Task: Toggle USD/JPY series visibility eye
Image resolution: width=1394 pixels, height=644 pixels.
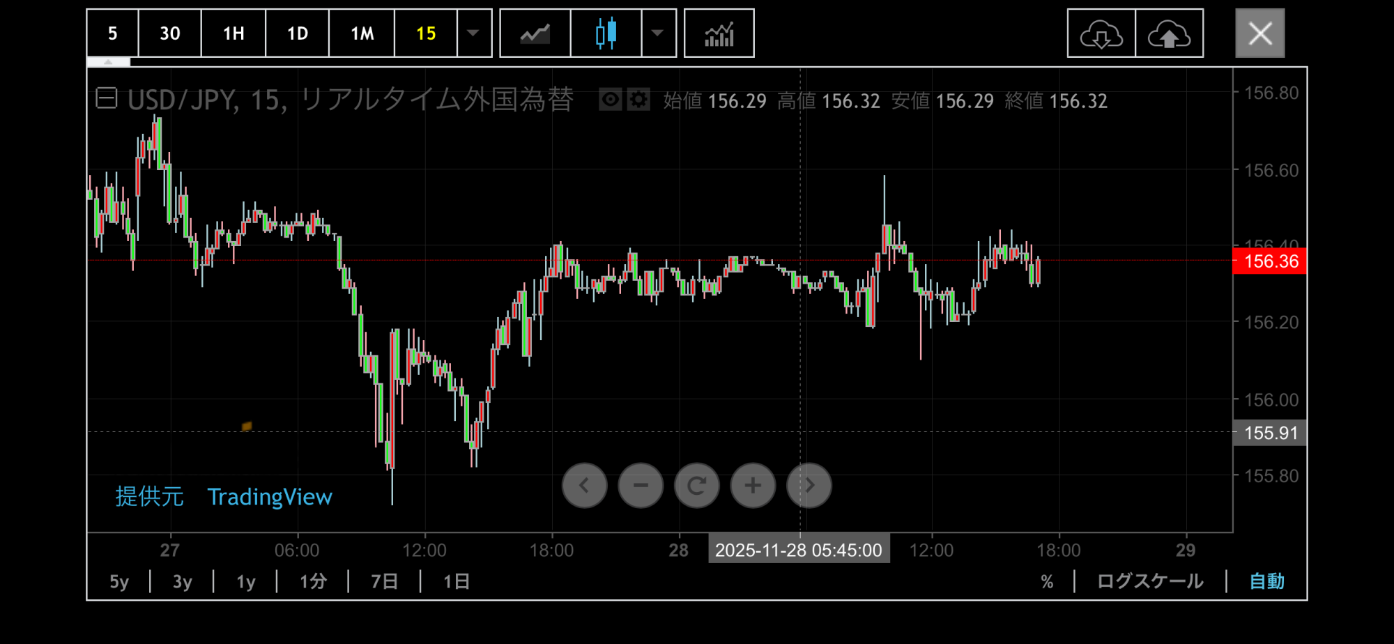Action: (x=610, y=100)
